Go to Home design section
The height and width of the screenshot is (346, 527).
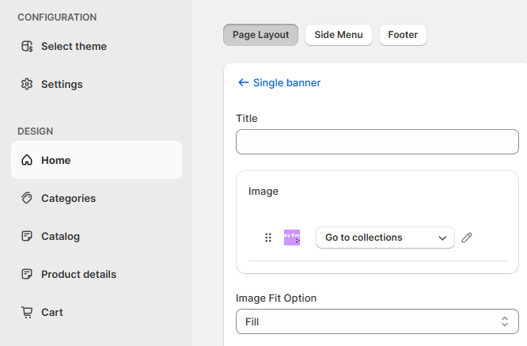click(x=97, y=160)
